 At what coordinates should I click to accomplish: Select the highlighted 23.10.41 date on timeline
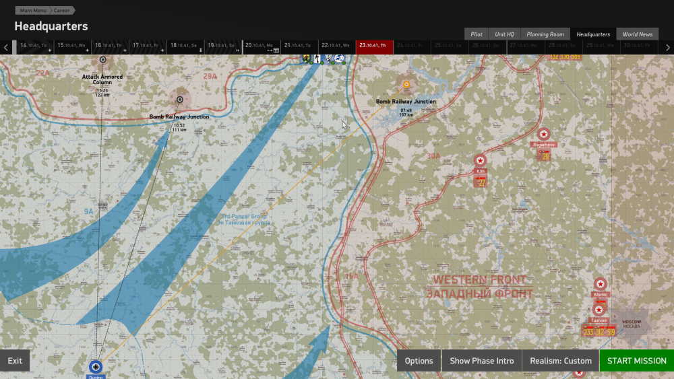[x=374, y=46]
